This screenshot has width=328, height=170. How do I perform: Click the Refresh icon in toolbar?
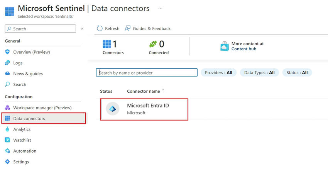[100, 28]
